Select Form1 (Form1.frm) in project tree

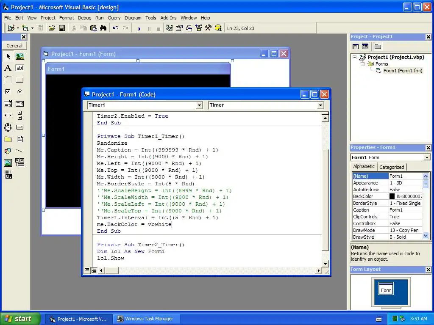(403, 71)
